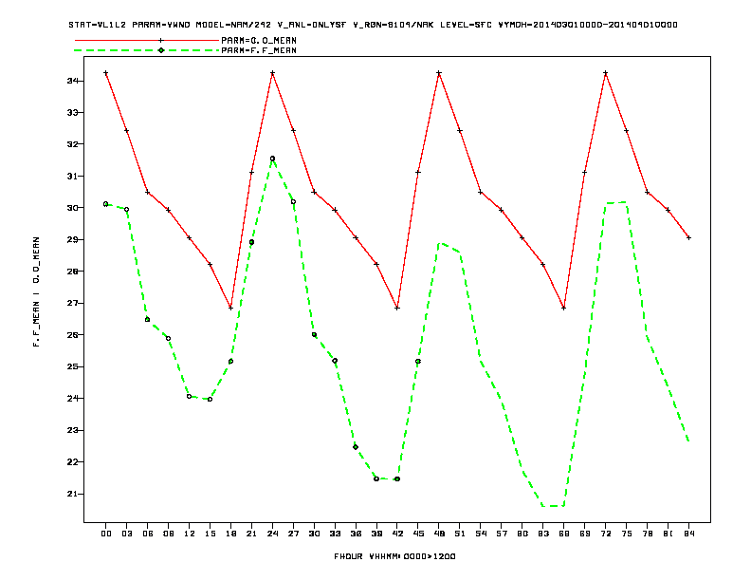Click y-axis tick label 25
The image size is (751, 581).
pos(72,366)
